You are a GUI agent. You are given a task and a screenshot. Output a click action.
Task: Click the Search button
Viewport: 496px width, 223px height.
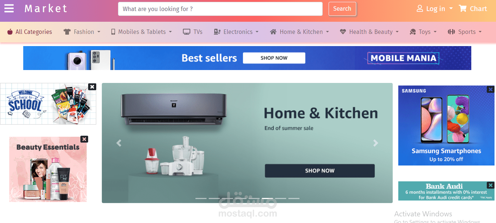(342, 9)
